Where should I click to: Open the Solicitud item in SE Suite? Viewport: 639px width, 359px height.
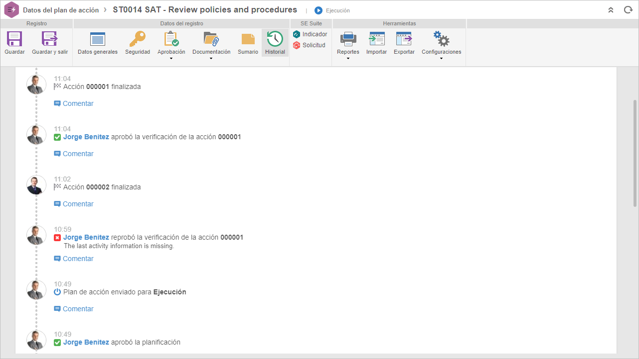tap(309, 45)
